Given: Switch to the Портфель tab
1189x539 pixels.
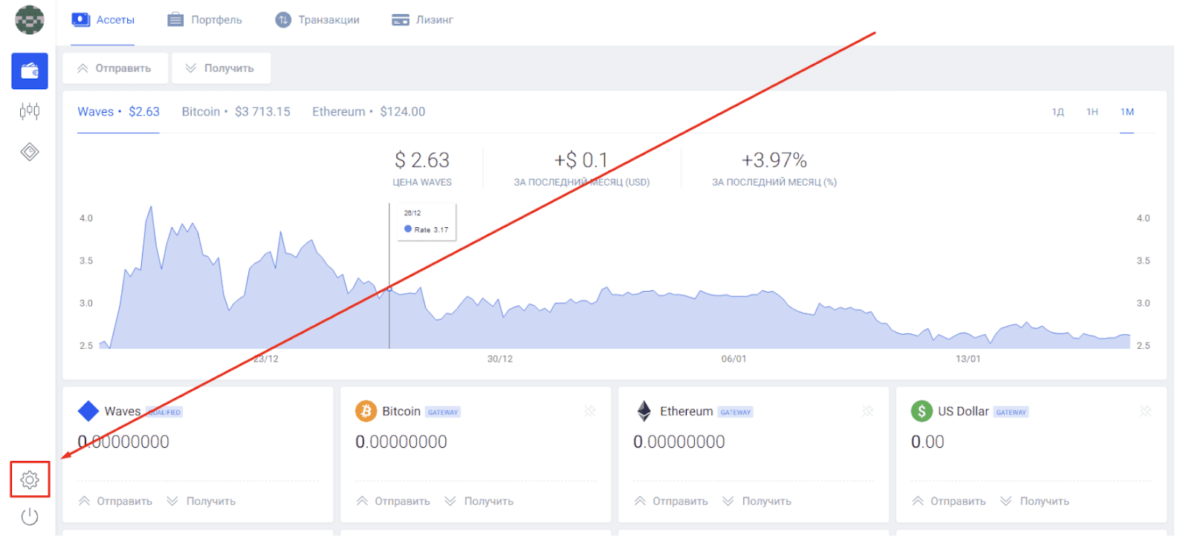Looking at the screenshot, I should pos(204,20).
